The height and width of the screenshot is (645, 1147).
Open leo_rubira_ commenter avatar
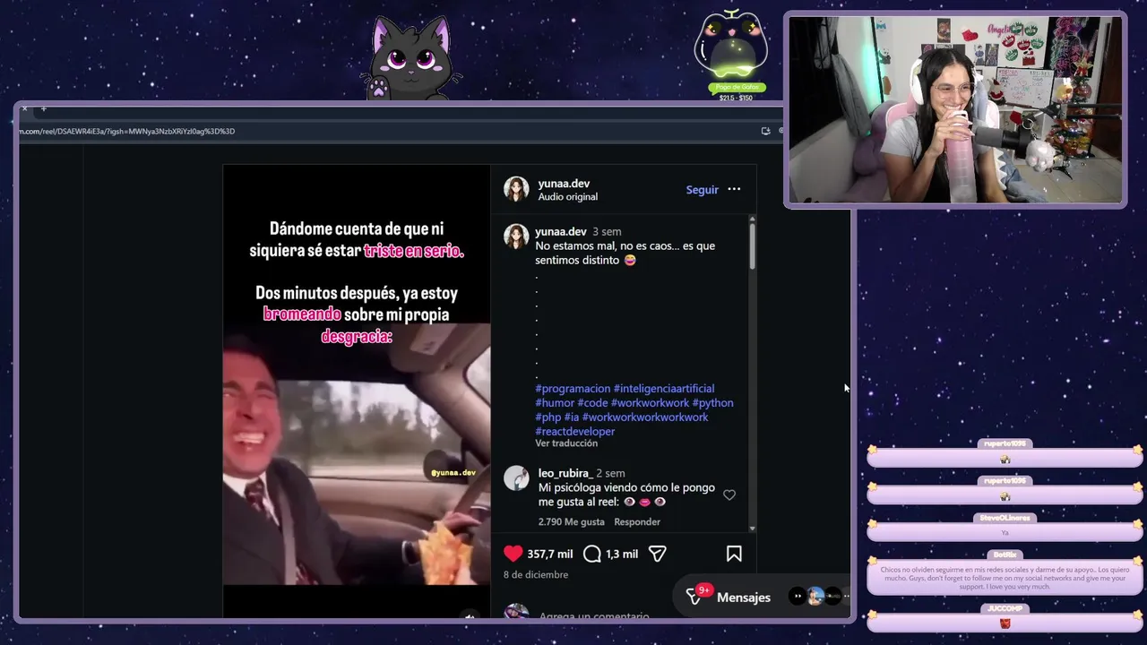pos(516,478)
